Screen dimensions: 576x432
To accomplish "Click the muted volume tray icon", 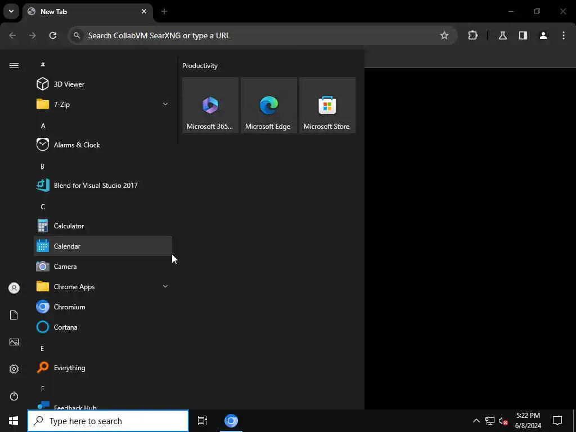I will point(503,421).
